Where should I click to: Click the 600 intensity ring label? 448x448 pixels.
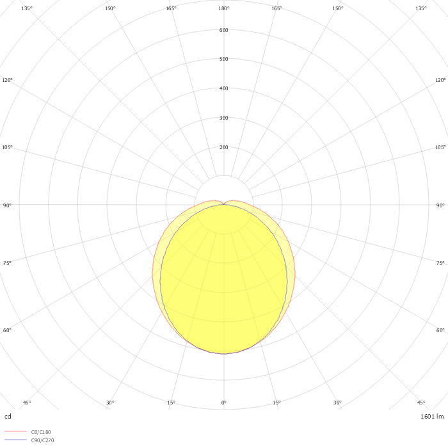click(x=224, y=30)
